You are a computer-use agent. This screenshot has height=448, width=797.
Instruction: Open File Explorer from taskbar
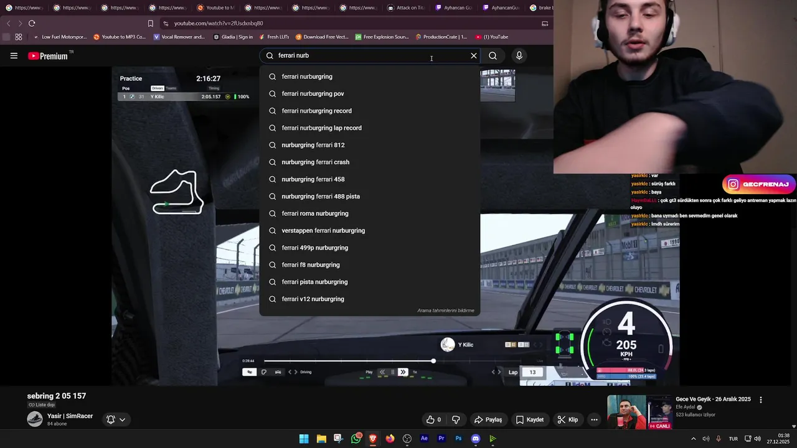pyautogui.click(x=321, y=439)
